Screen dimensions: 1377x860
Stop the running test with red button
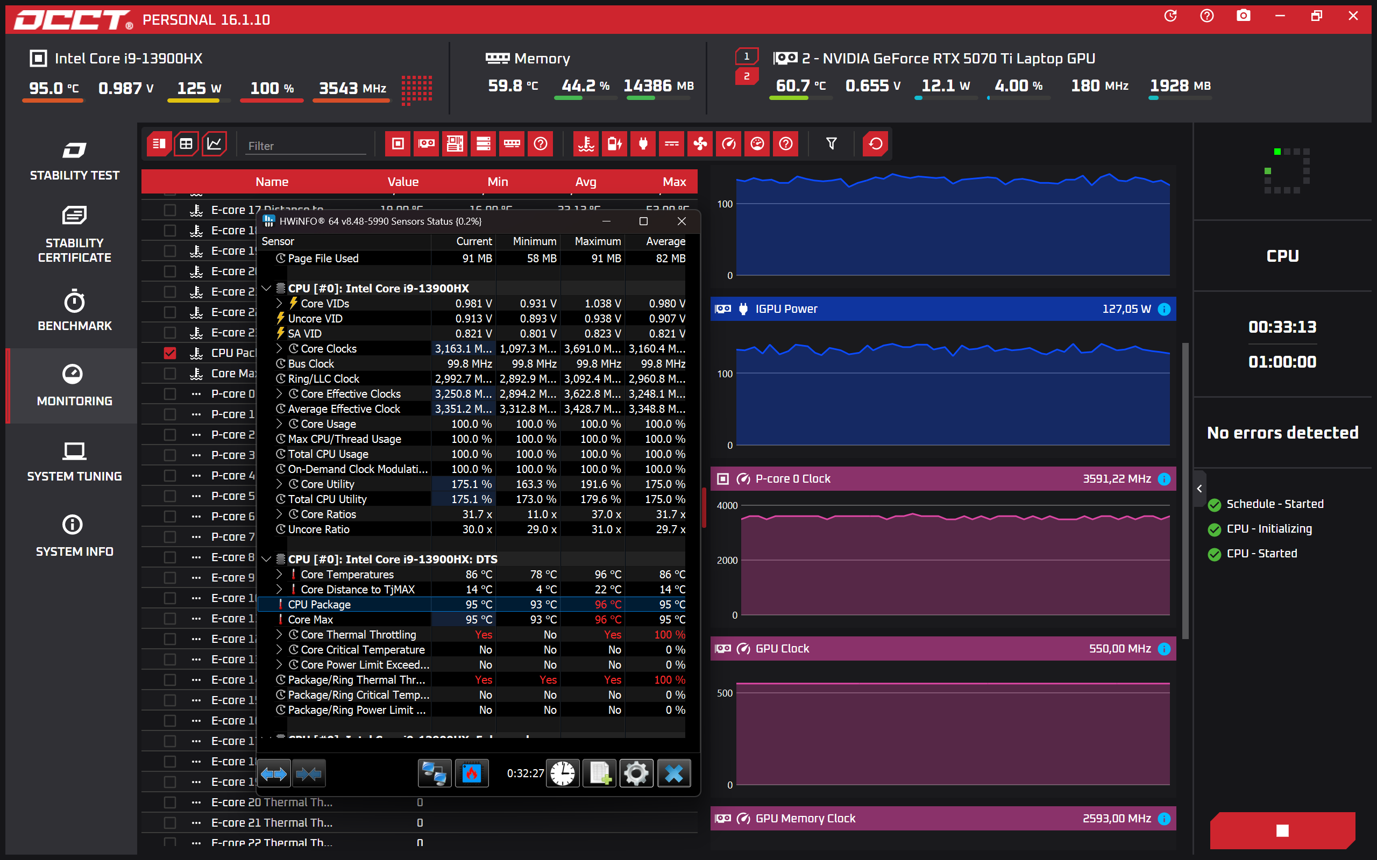tap(1282, 830)
